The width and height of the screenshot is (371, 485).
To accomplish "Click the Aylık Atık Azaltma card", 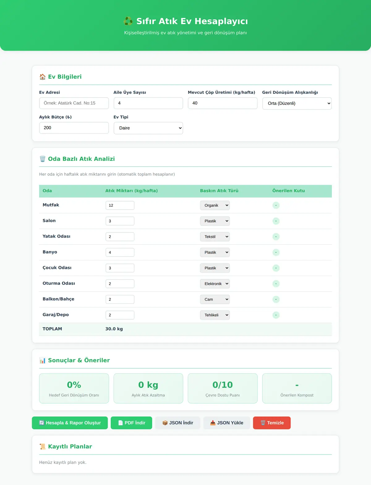I will coord(148,388).
